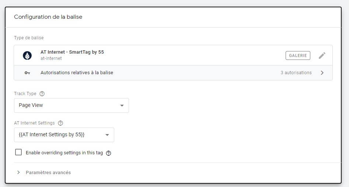This screenshot has width=349, height=187.
Task: Click the arrow in the Page View field
Action: point(122,105)
